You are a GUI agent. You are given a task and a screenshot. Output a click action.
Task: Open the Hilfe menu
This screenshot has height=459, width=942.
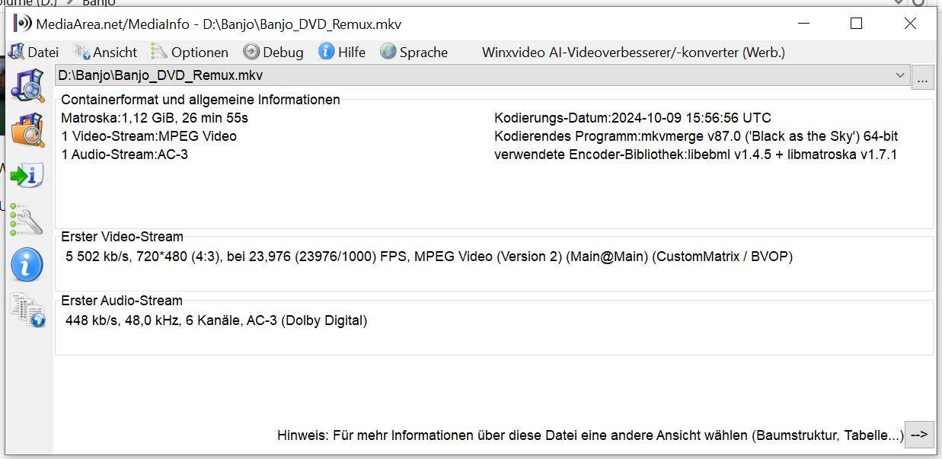click(x=342, y=52)
